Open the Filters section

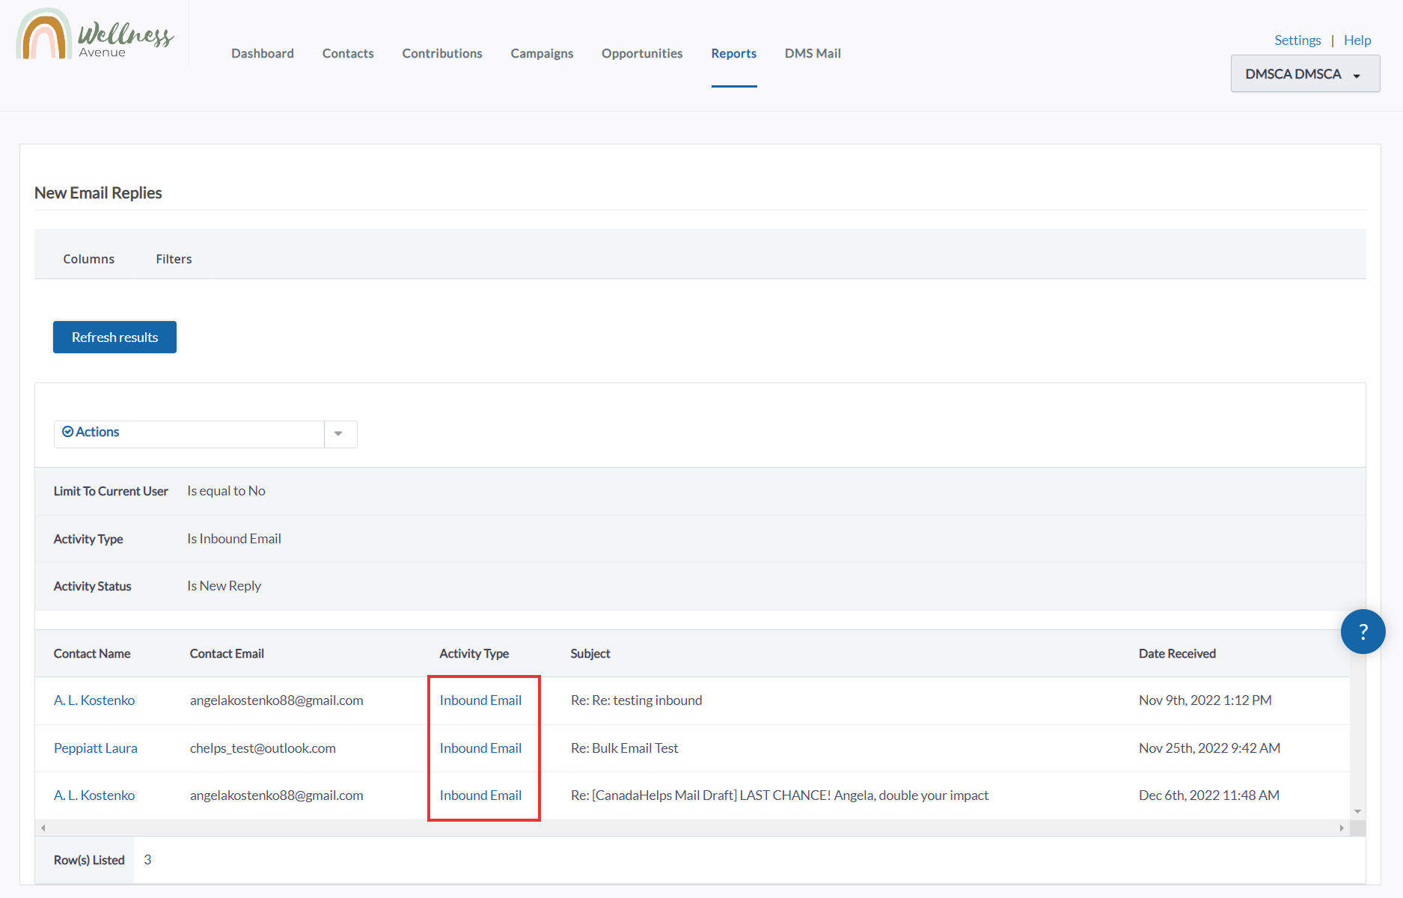tap(174, 259)
